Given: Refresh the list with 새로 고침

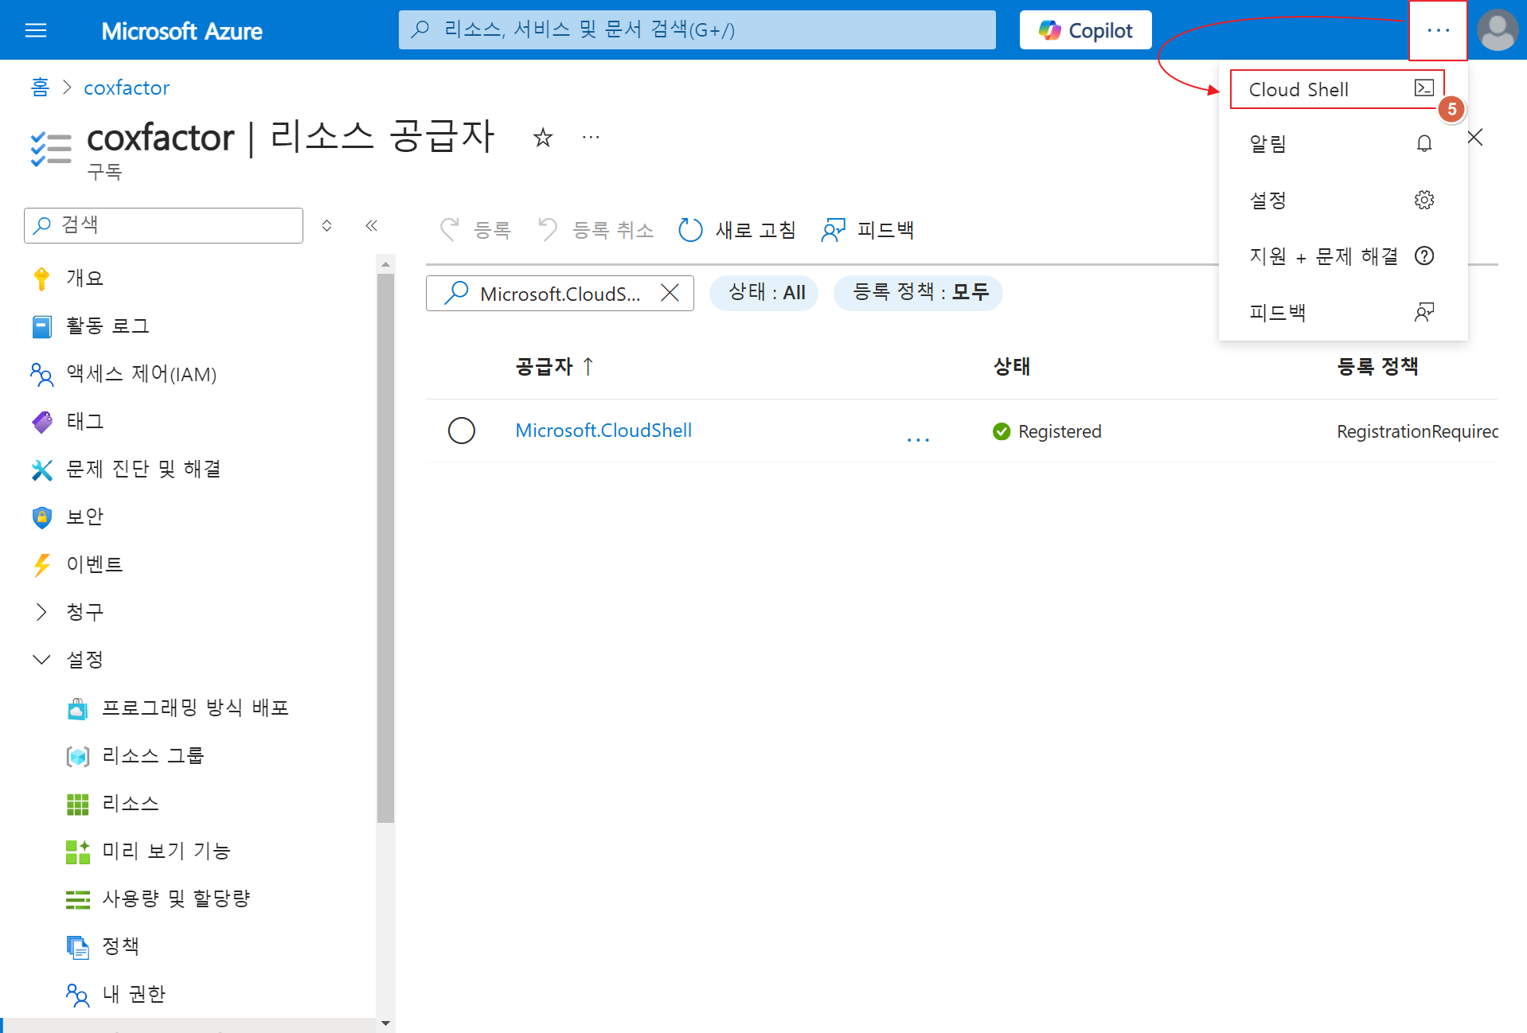Looking at the screenshot, I should click(x=737, y=230).
